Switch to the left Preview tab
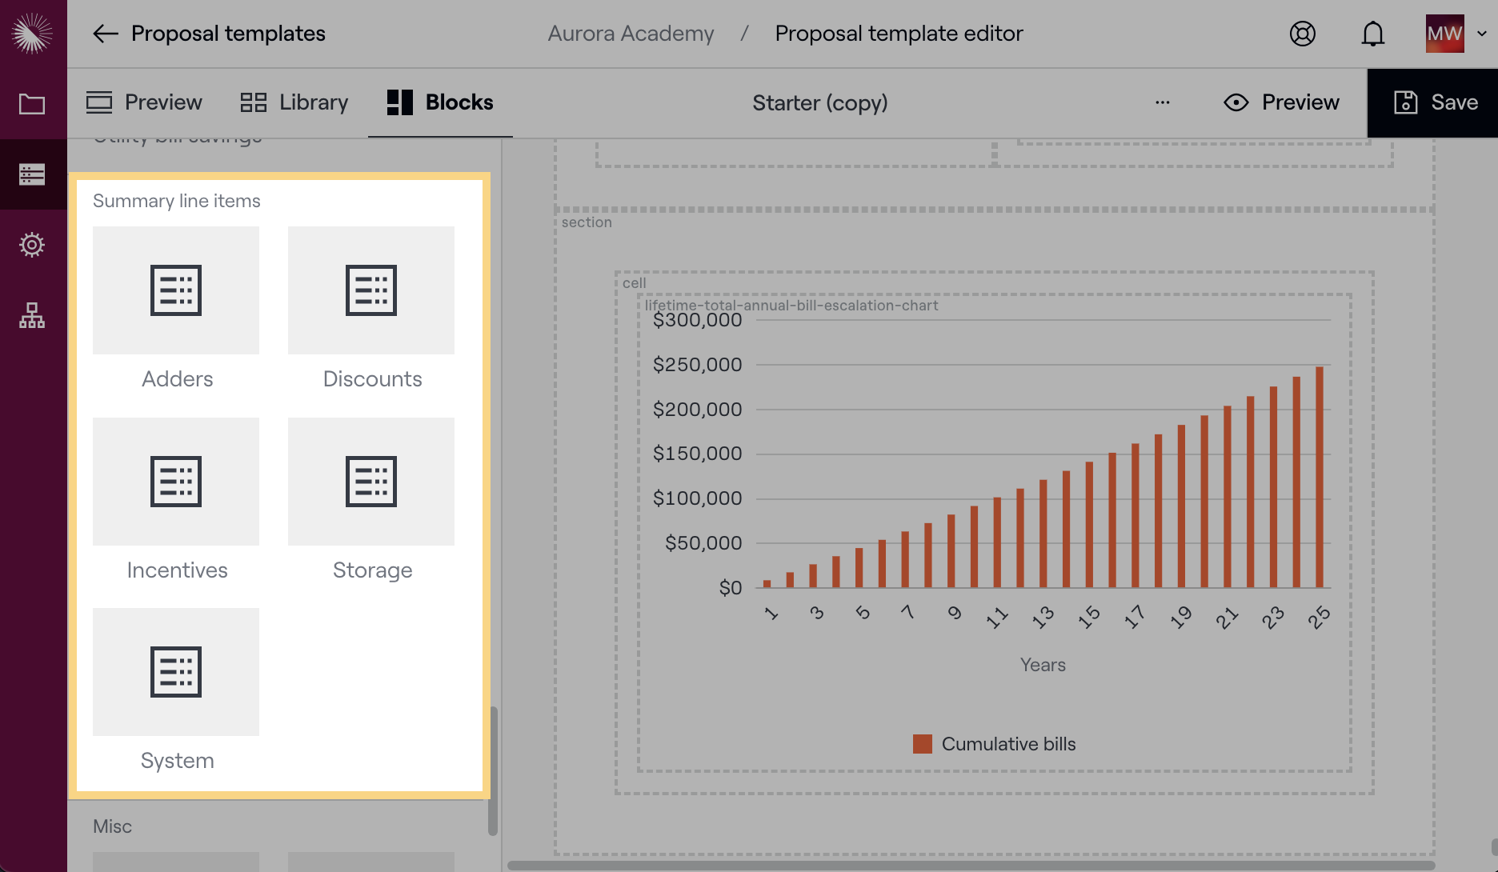The height and width of the screenshot is (872, 1498). (x=145, y=102)
